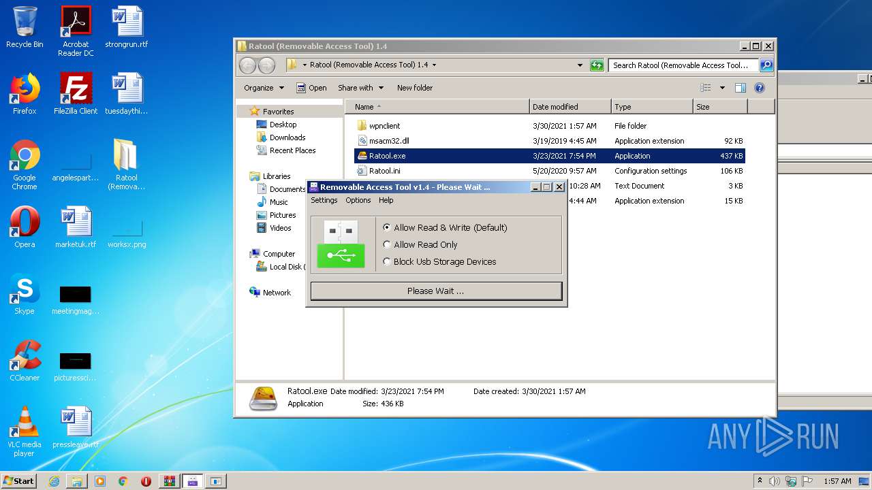Image resolution: width=872 pixels, height=490 pixels.
Task: Open the More view options dropdown arrow
Action: (722, 88)
